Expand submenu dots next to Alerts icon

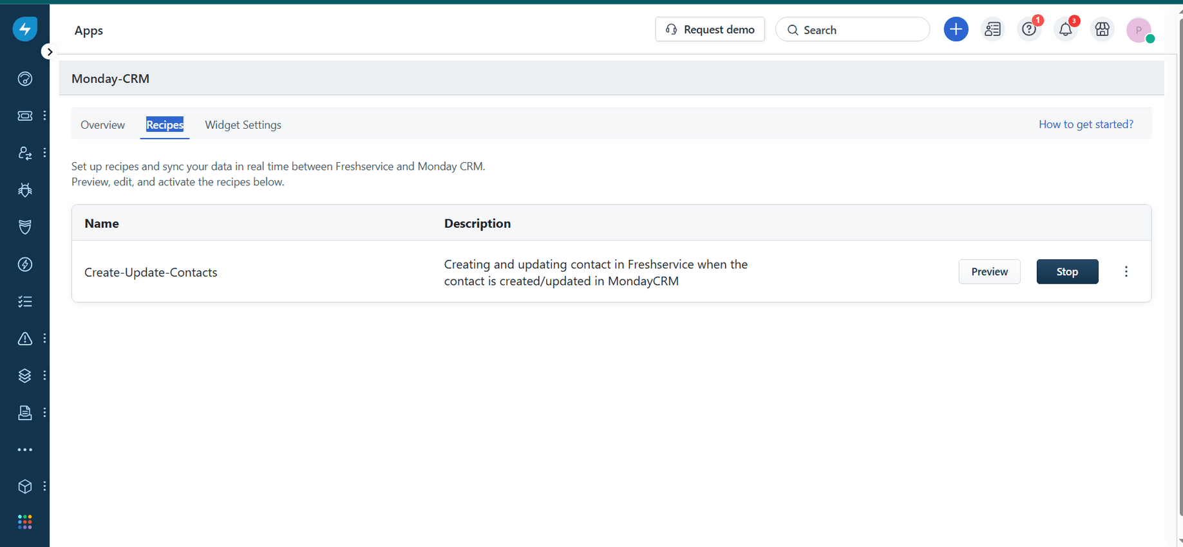pos(44,338)
